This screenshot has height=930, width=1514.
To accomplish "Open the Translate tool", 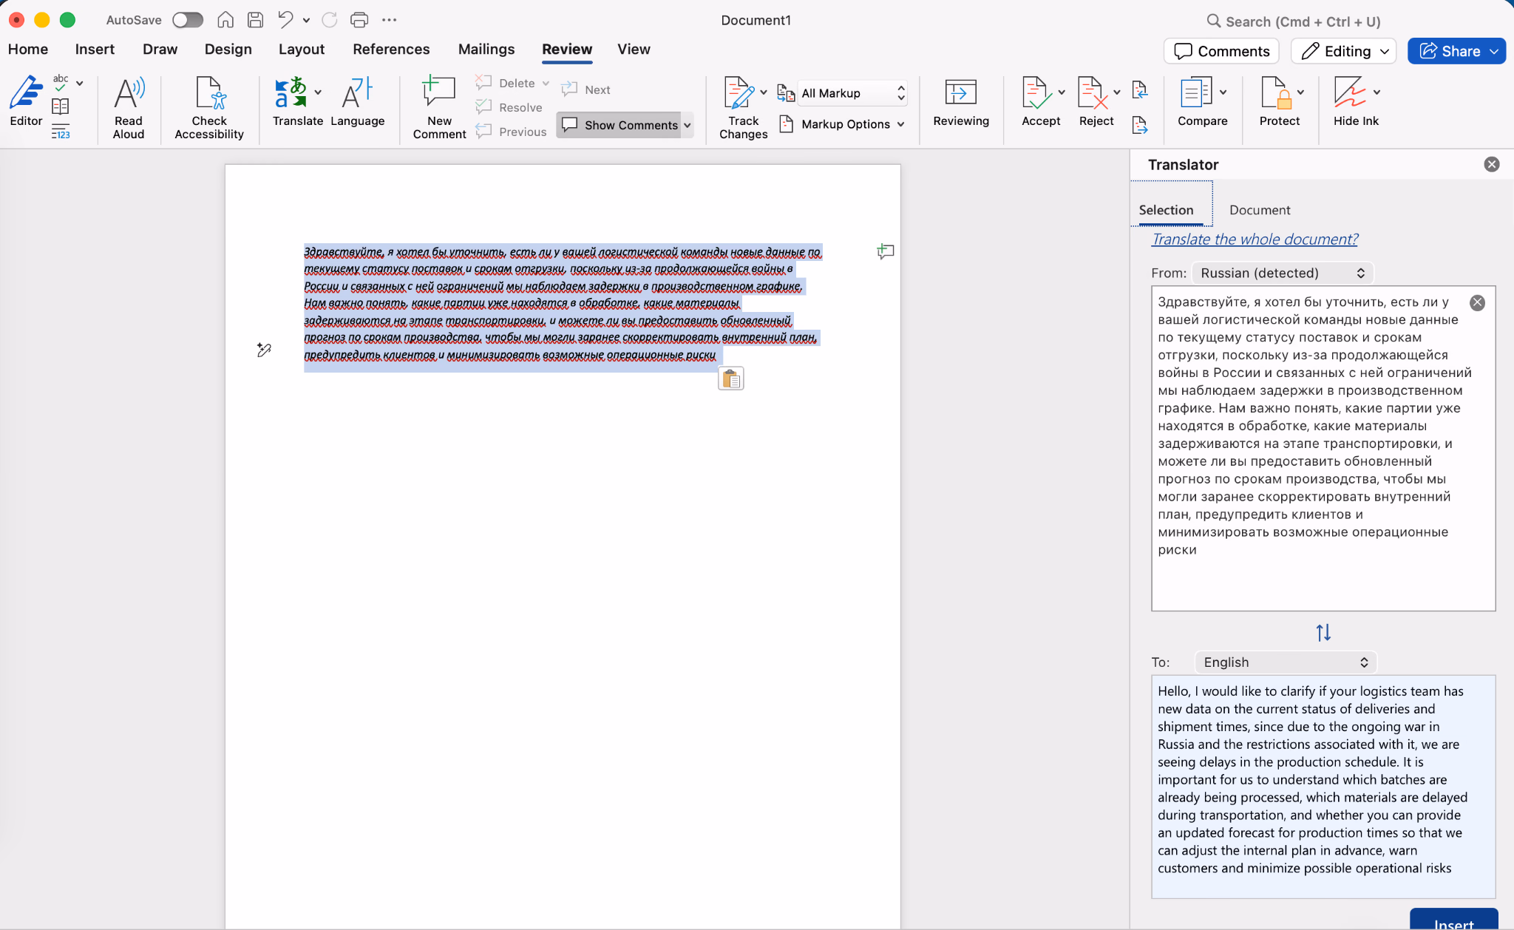I will click(297, 101).
